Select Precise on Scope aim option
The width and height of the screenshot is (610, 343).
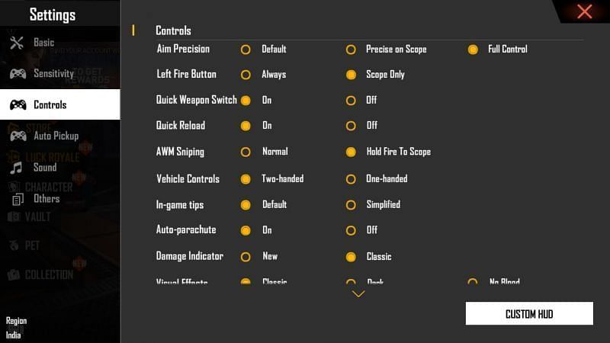point(351,50)
